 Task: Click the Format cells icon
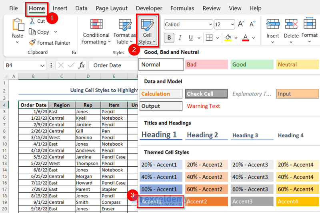(310, 23)
